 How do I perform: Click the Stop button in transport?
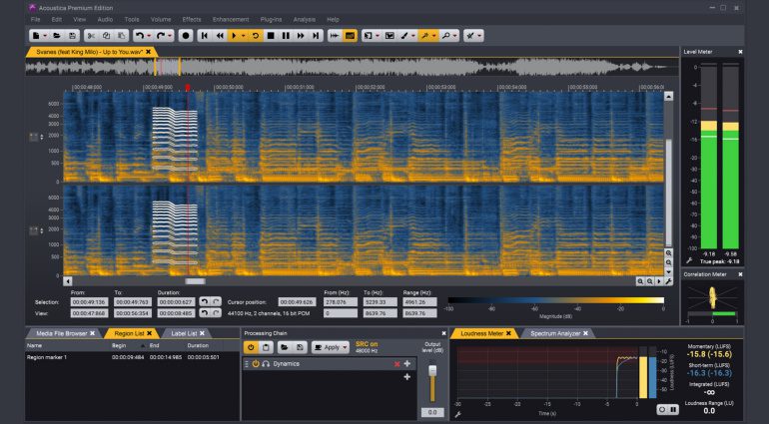pos(271,36)
